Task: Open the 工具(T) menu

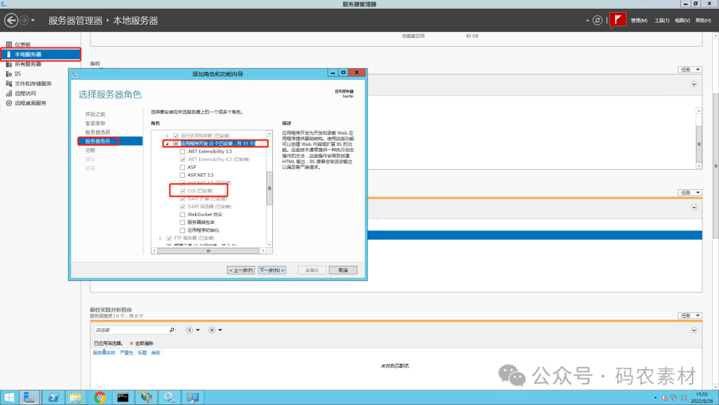Action: click(662, 21)
